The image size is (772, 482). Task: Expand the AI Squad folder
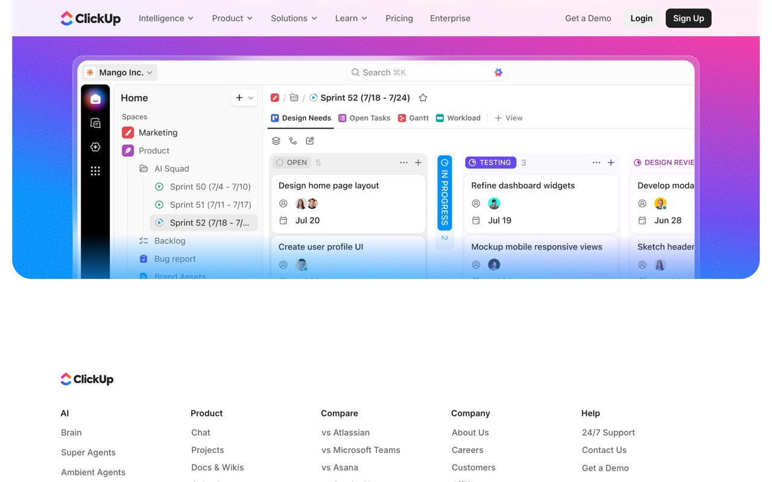point(171,169)
